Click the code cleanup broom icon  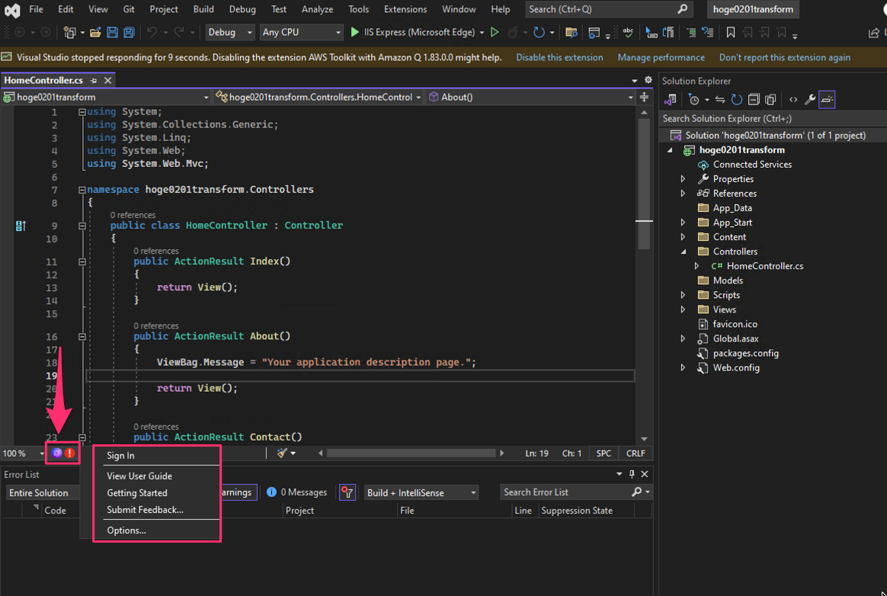282,453
